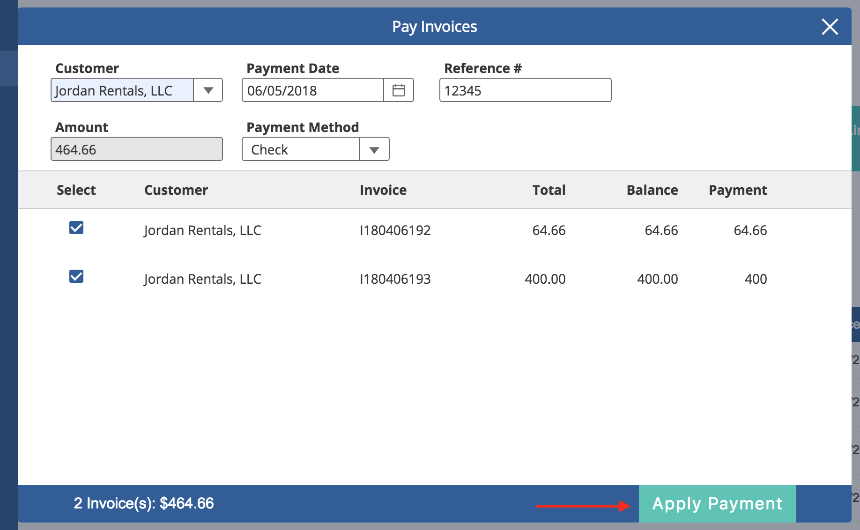Click the Amount field showing 464.66
Viewport: 860px width, 530px height.
coord(136,150)
